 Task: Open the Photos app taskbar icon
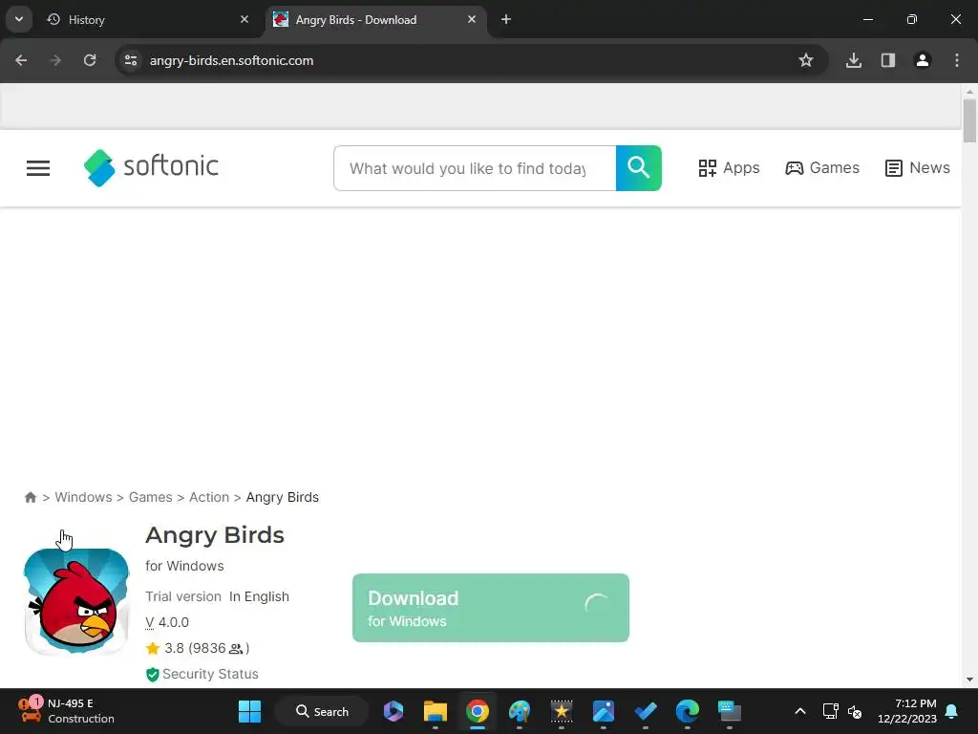point(604,711)
